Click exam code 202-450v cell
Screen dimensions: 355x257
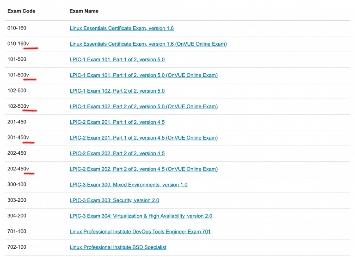tap(18, 169)
